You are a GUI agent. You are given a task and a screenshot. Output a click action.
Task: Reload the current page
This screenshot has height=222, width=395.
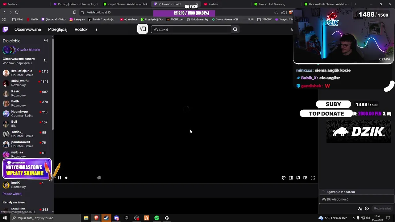pos(17,12)
